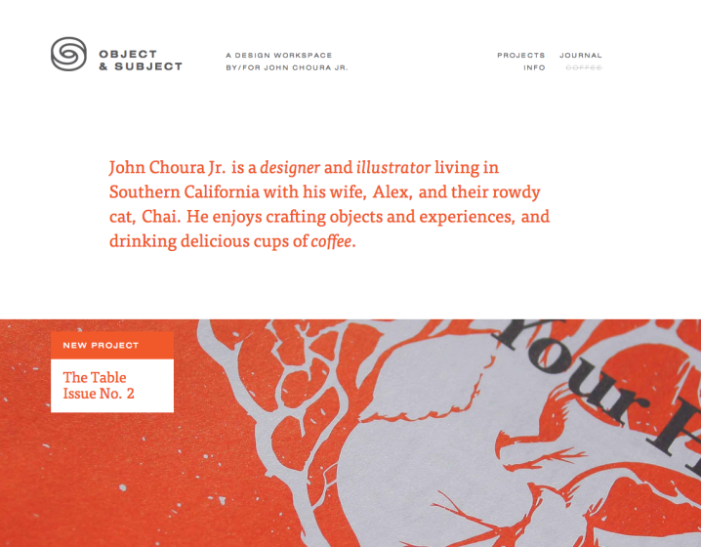Click the italic coffee word in the bio
The image size is (701, 547).
click(331, 241)
